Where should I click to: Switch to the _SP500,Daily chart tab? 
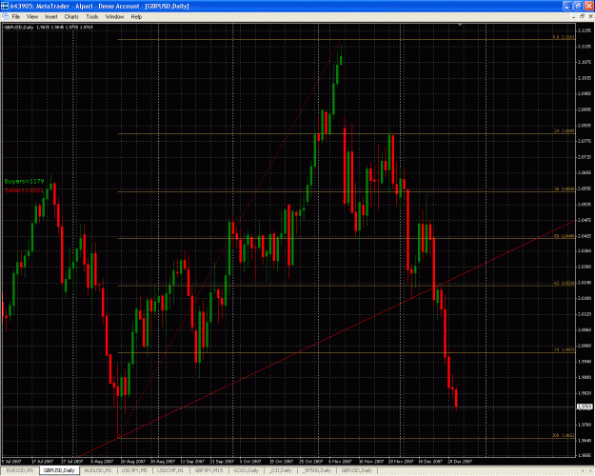pyautogui.click(x=316, y=470)
